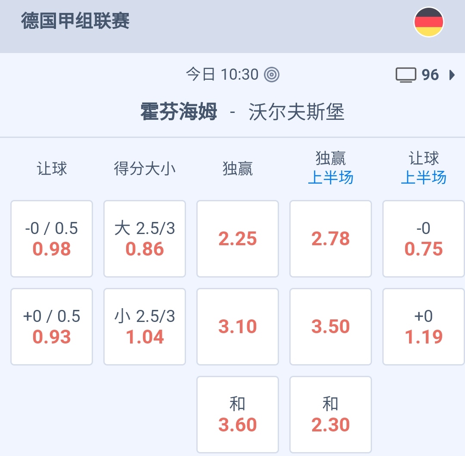The image size is (465, 456).
Task: Tap the 霍芬海姆 team name
Action: point(179,112)
